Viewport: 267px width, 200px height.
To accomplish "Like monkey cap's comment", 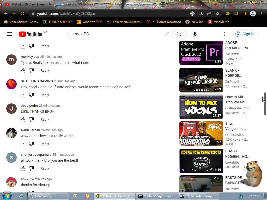I will click(23, 71).
